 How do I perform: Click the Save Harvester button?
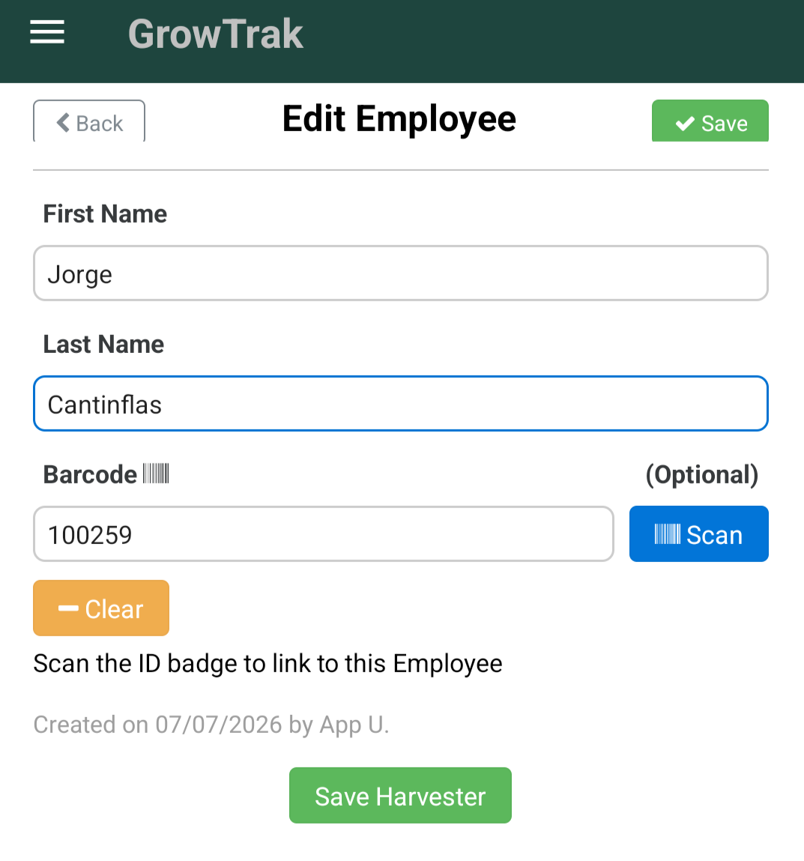[400, 795]
